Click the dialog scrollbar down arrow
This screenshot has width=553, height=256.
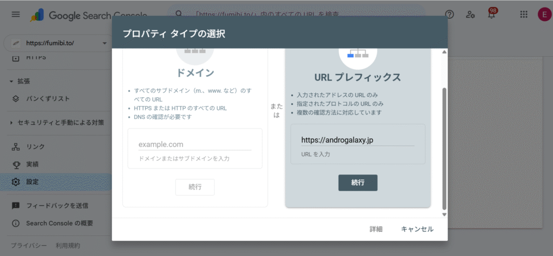(x=444, y=214)
